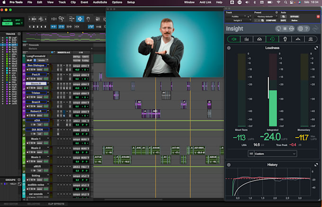The width and height of the screenshot is (322, 207).
Task: Select the highlighted Selector tool
Action: (80, 19)
